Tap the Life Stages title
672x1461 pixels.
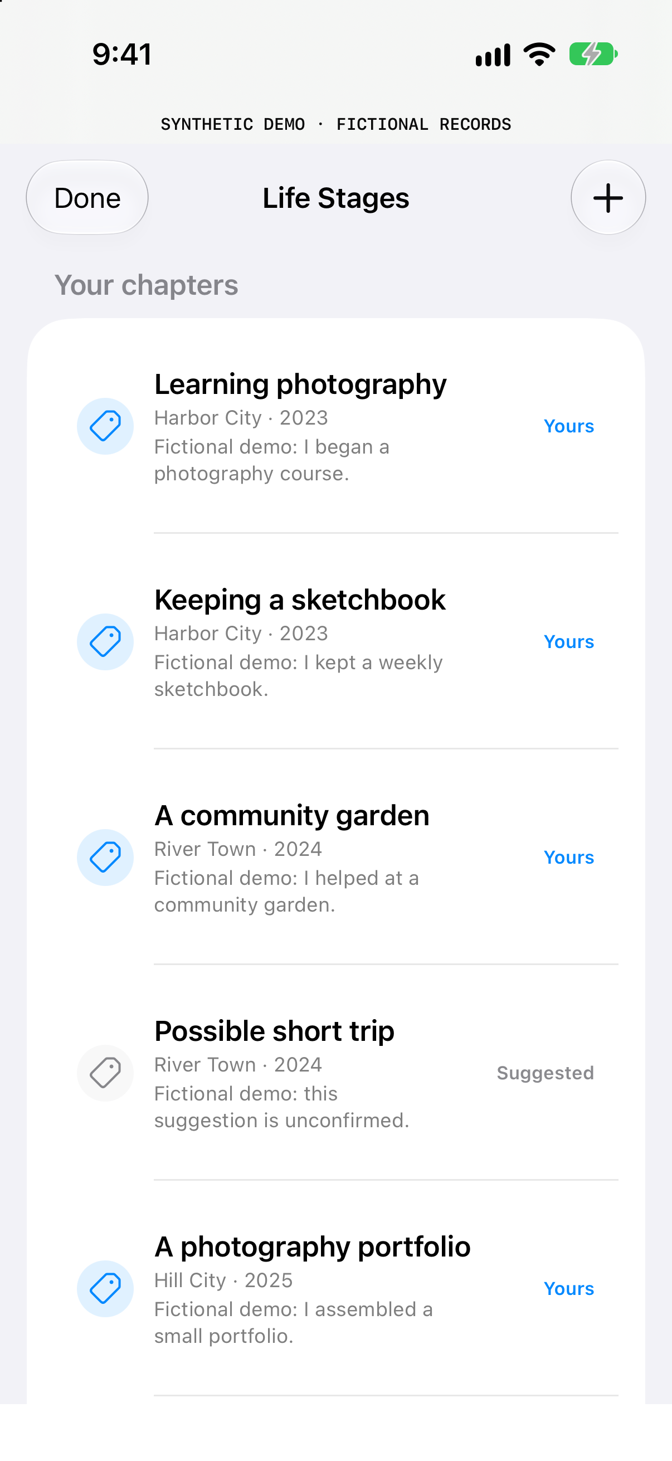(x=335, y=198)
